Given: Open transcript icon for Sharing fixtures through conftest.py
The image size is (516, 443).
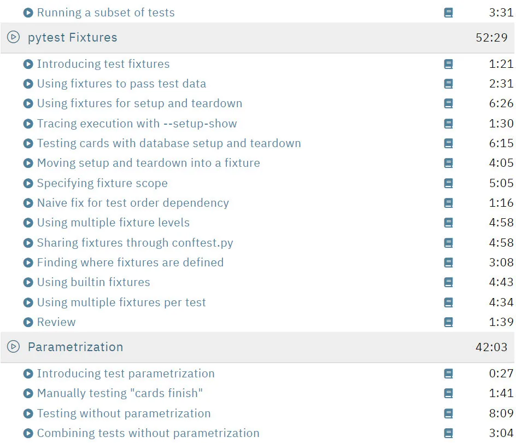Looking at the screenshot, I should (448, 243).
